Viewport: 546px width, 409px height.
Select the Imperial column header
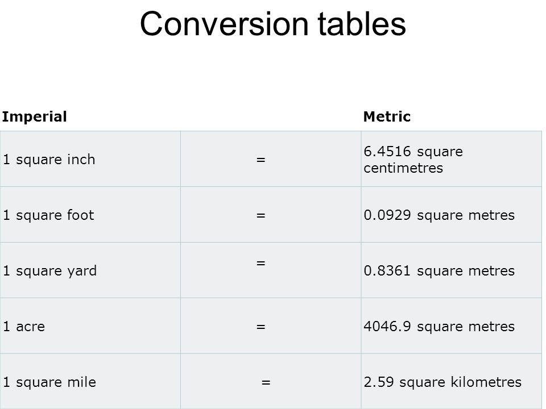pos(34,116)
